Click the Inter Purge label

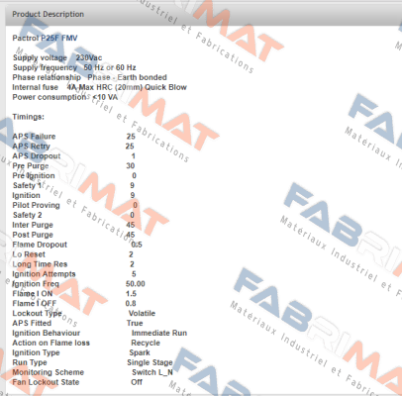coord(33,225)
